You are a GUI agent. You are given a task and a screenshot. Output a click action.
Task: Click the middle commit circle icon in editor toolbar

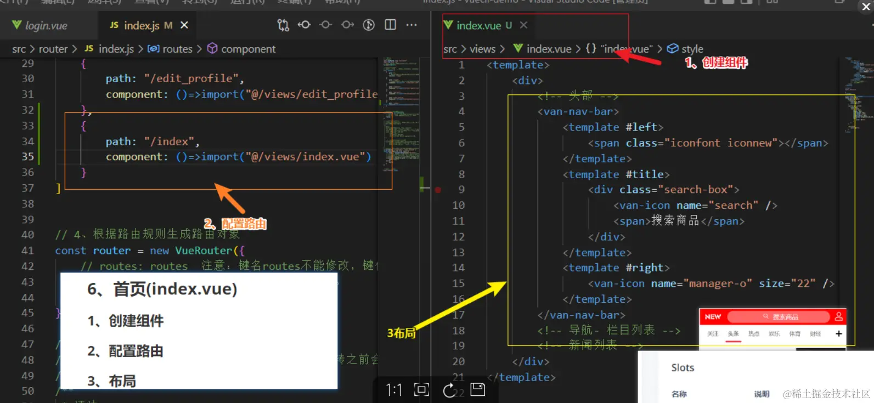click(x=326, y=25)
